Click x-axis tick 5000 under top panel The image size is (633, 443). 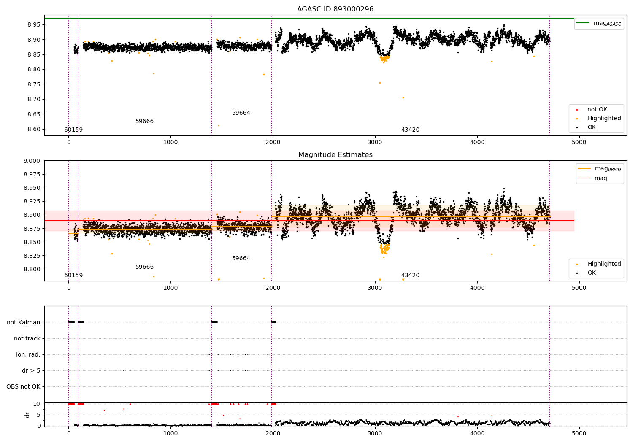coord(579,143)
